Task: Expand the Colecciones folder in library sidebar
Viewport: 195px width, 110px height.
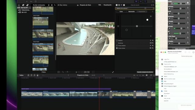Action: coord(18,10)
